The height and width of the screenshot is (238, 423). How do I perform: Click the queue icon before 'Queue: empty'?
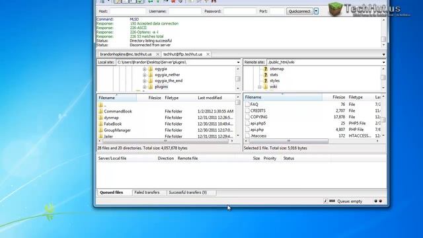point(332,201)
